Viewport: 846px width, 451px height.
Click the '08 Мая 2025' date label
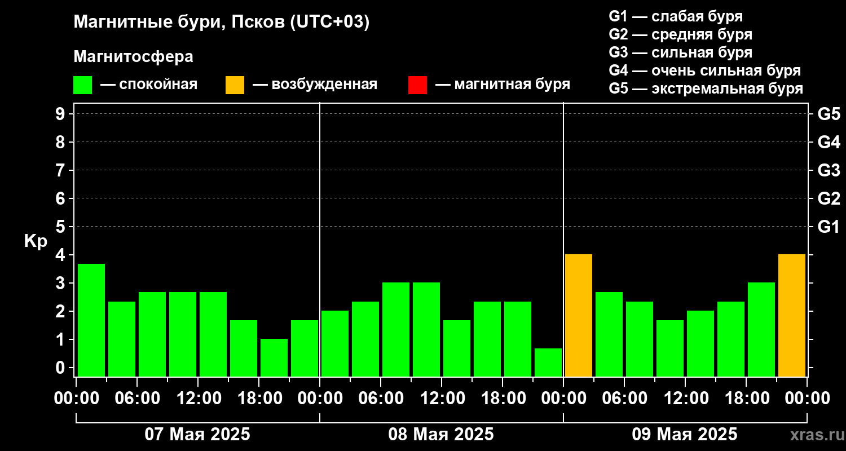[441, 435]
